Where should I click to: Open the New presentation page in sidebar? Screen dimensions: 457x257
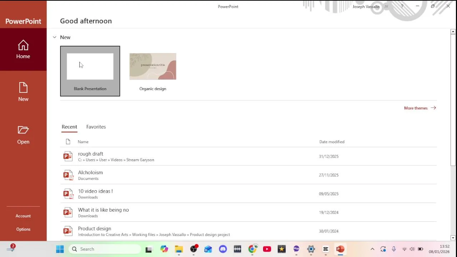pyautogui.click(x=23, y=92)
